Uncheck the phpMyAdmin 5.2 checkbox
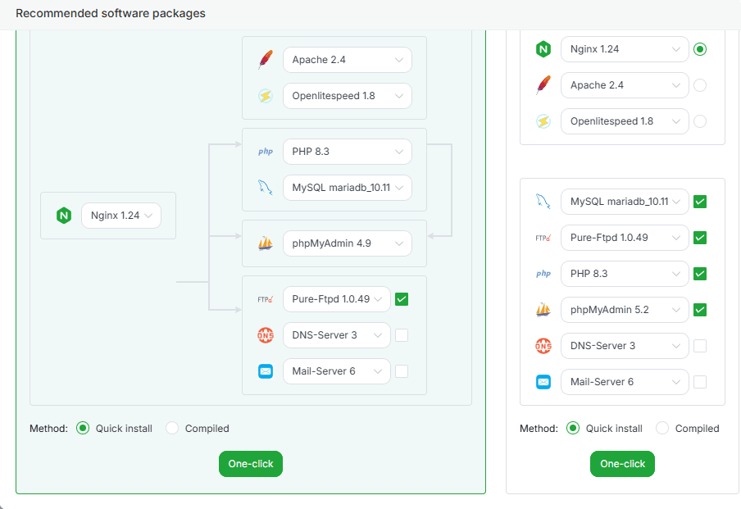This screenshot has width=741, height=509. click(699, 310)
